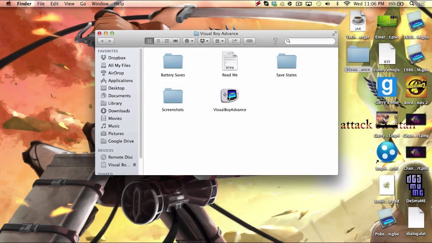The image size is (432, 243).
Task: Select the Read Me RTFD file
Action: pos(230,61)
